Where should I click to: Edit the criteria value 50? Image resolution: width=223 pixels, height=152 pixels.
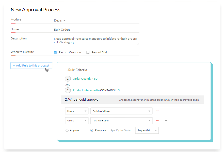tap(96, 79)
